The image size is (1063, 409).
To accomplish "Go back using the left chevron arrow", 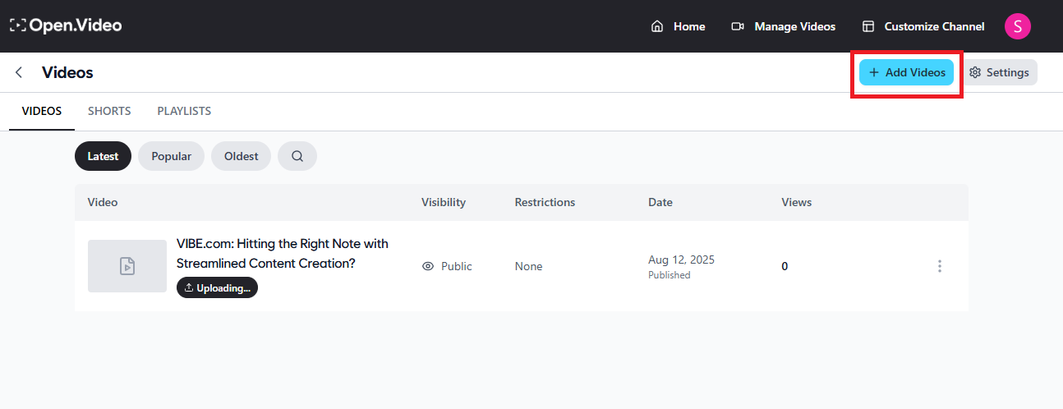I will point(19,72).
